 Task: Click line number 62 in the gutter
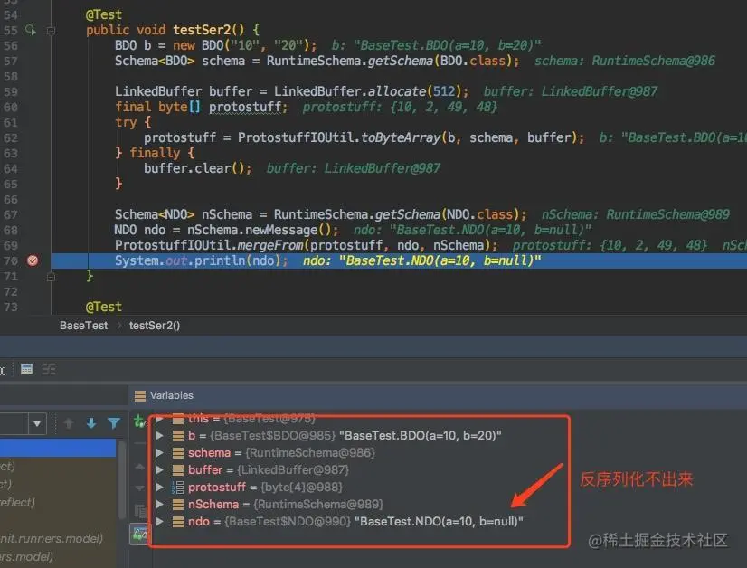coord(11,137)
